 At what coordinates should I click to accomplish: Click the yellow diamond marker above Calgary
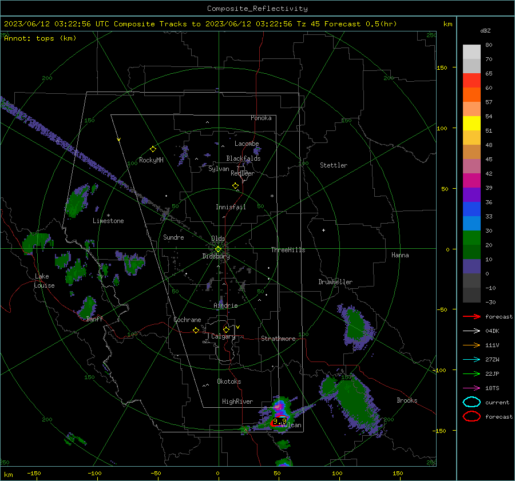[226, 329]
